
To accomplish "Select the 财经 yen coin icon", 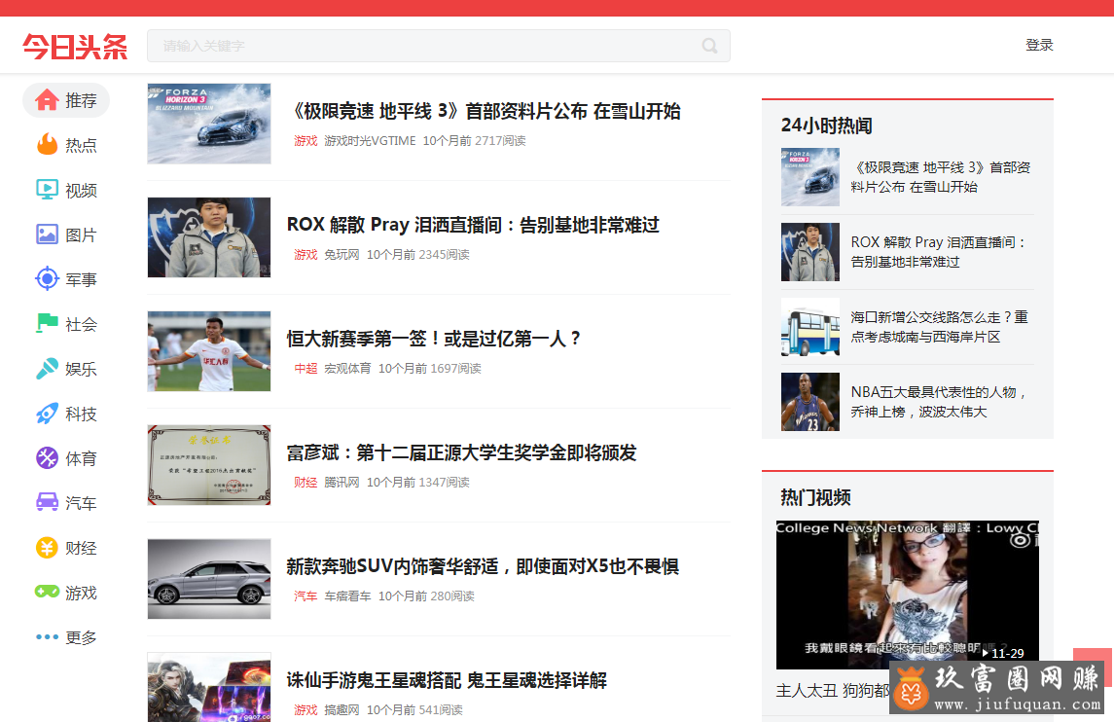I will 47,547.
